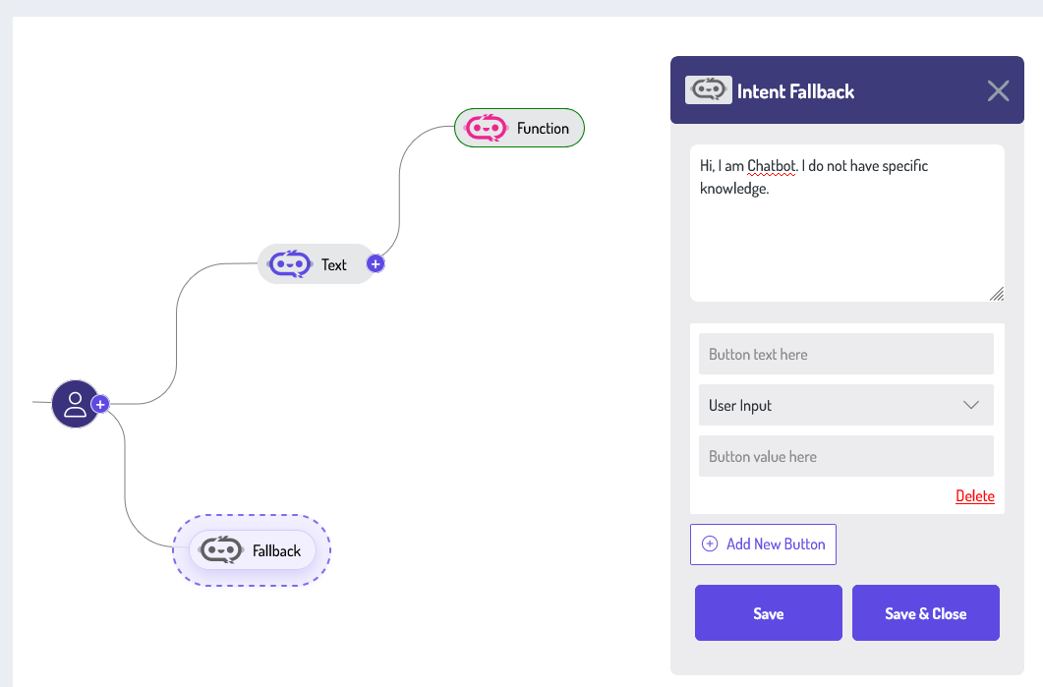Focus the Button text here field
The height and width of the screenshot is (687, 1043).
click(845, 354)
